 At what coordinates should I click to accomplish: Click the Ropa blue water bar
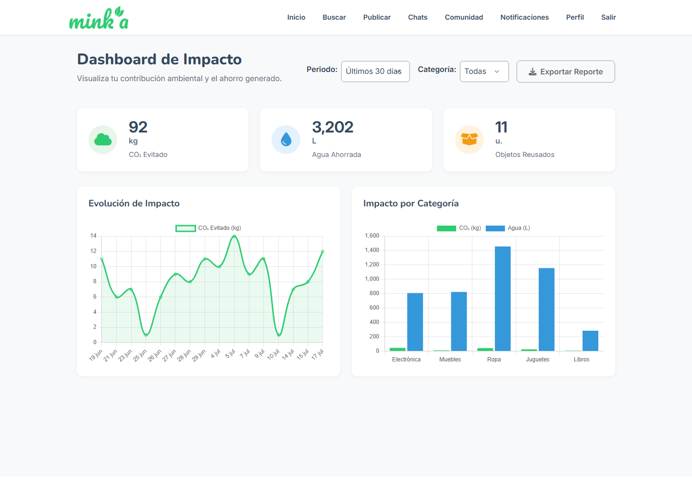[x=503, y=299]
